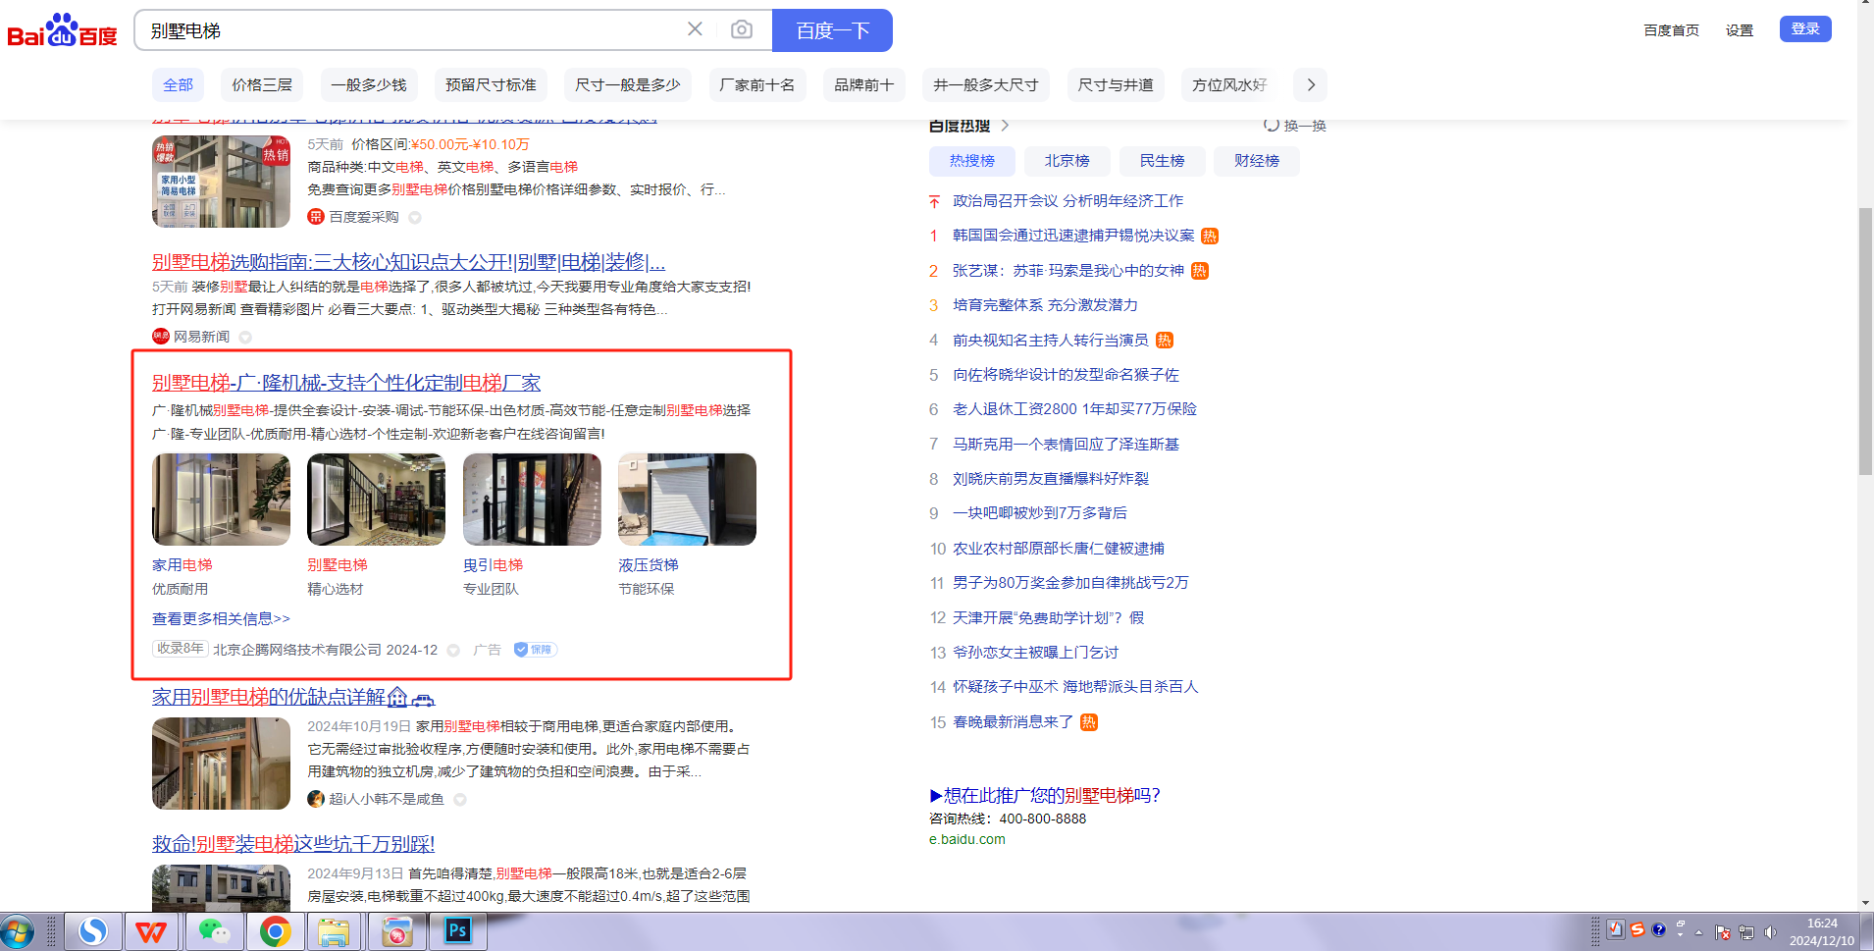Viewport: 1874px width, 951px height.
Task: Open hot search 春晚最新消息来了
Action: pos(1013,722)
